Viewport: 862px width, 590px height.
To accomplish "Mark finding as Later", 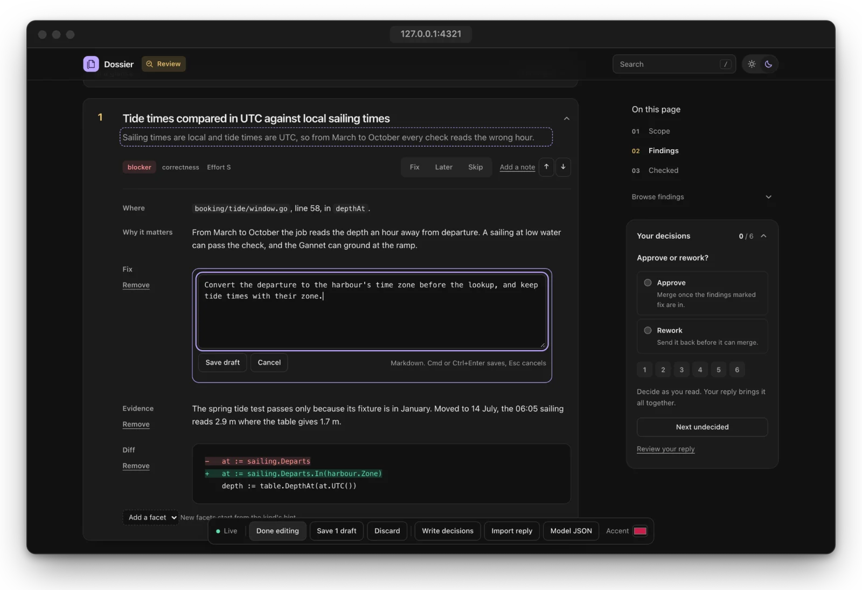I will 443,167.
